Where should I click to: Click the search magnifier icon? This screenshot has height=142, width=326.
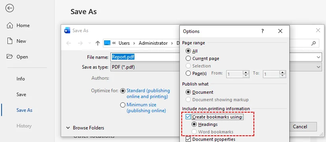click(x=313, y=43)
